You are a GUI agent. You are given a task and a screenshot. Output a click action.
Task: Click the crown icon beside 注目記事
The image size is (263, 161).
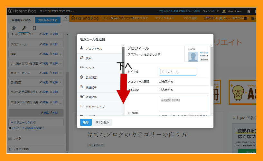click(81, 96)
